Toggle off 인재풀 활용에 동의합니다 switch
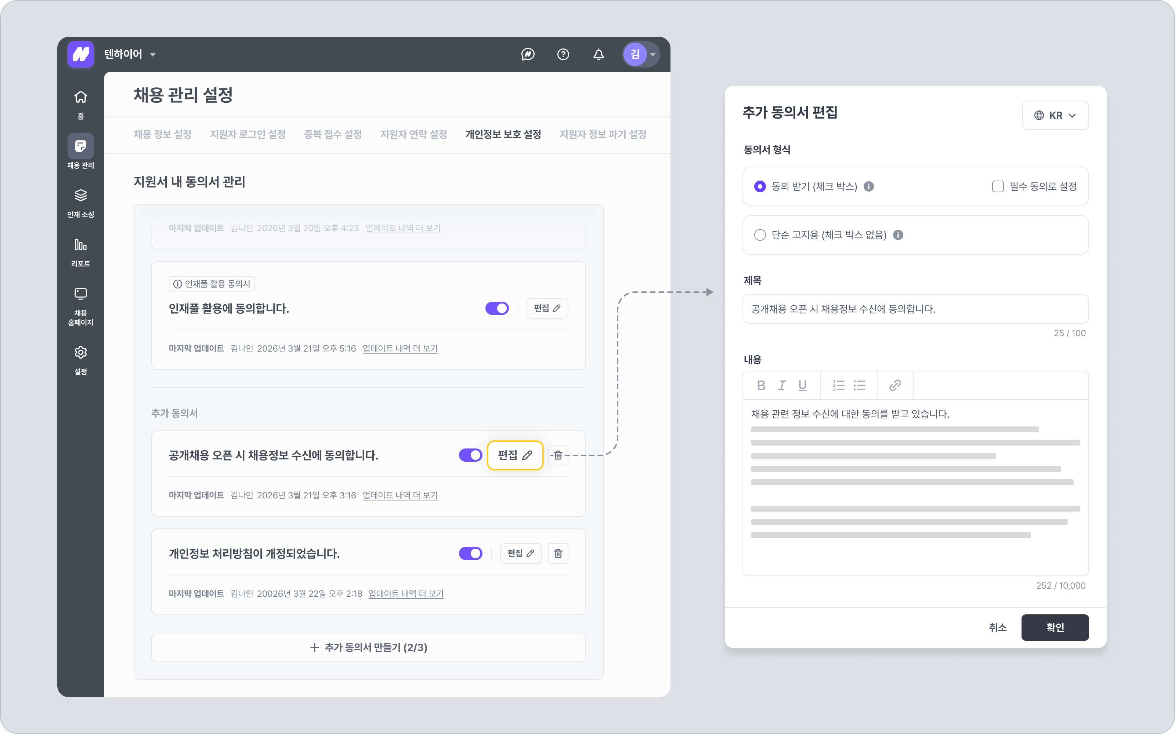This screenshot has width=1175, height=734. (497, 308)
